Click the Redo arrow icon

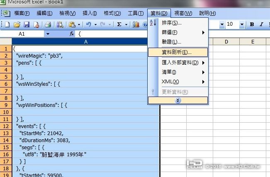point(103,24)
